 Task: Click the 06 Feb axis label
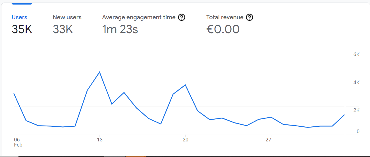click(x=18, y=142)
